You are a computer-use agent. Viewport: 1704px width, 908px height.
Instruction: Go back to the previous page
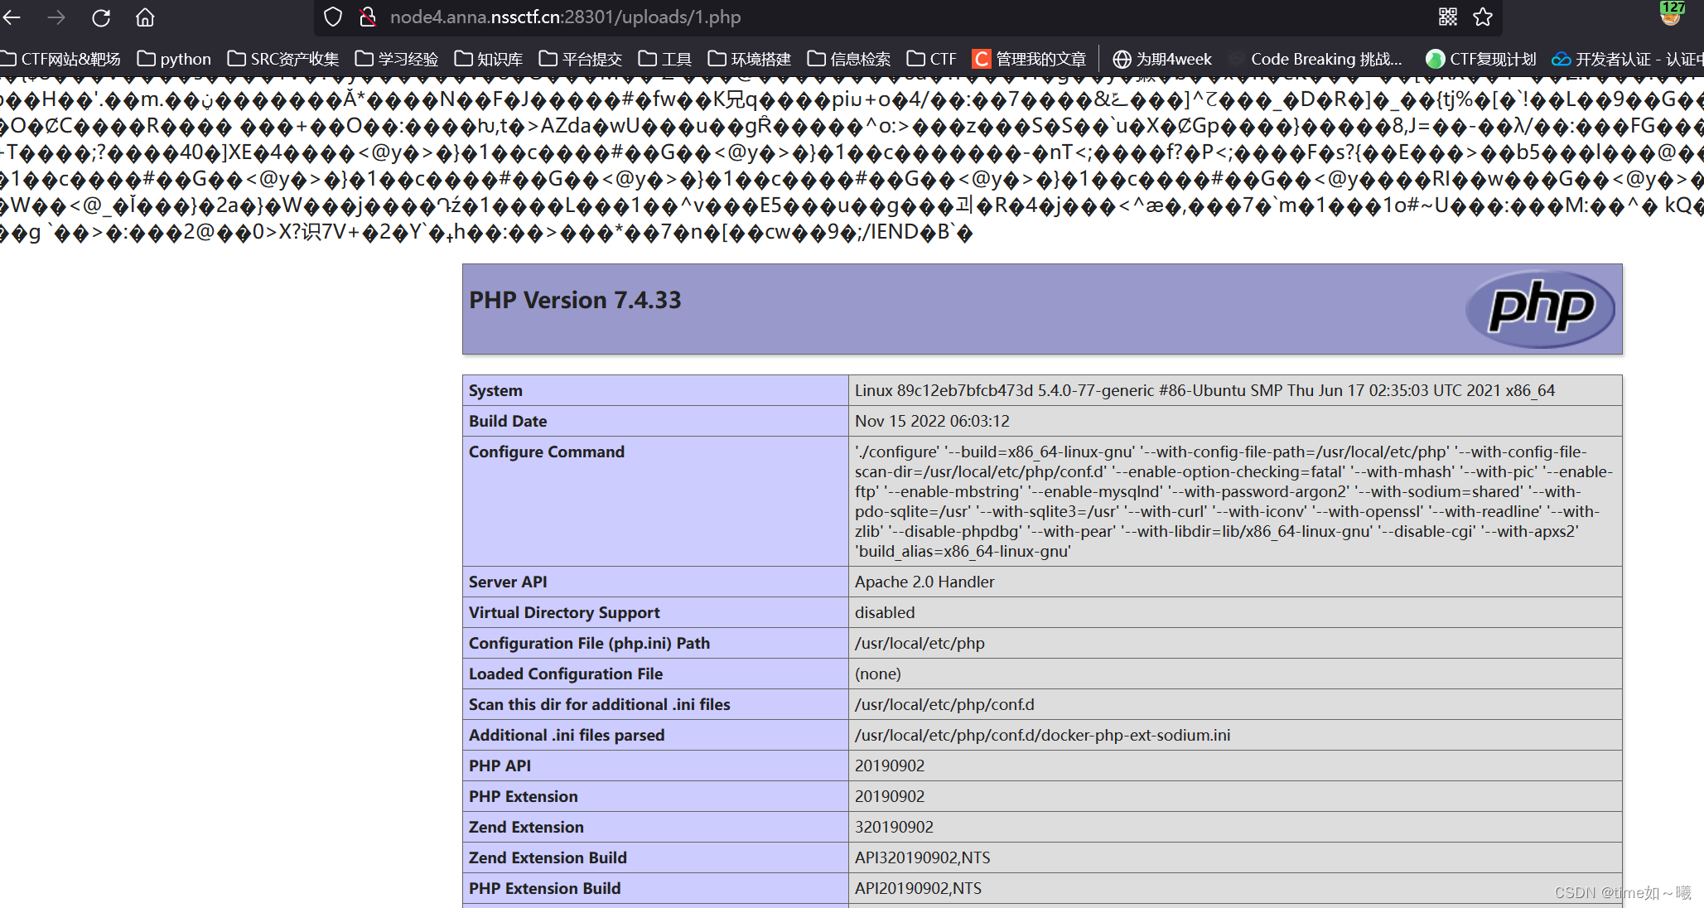(12, 17)
